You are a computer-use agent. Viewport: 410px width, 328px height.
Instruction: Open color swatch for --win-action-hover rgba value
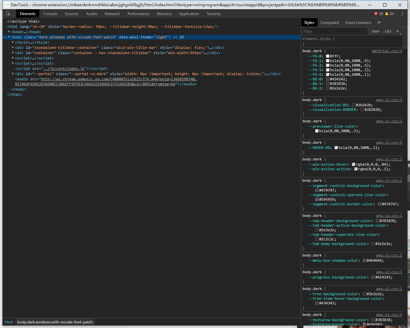tap(353, 164)
